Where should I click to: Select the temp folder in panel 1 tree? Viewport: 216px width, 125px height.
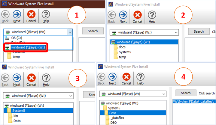[16, 57]
